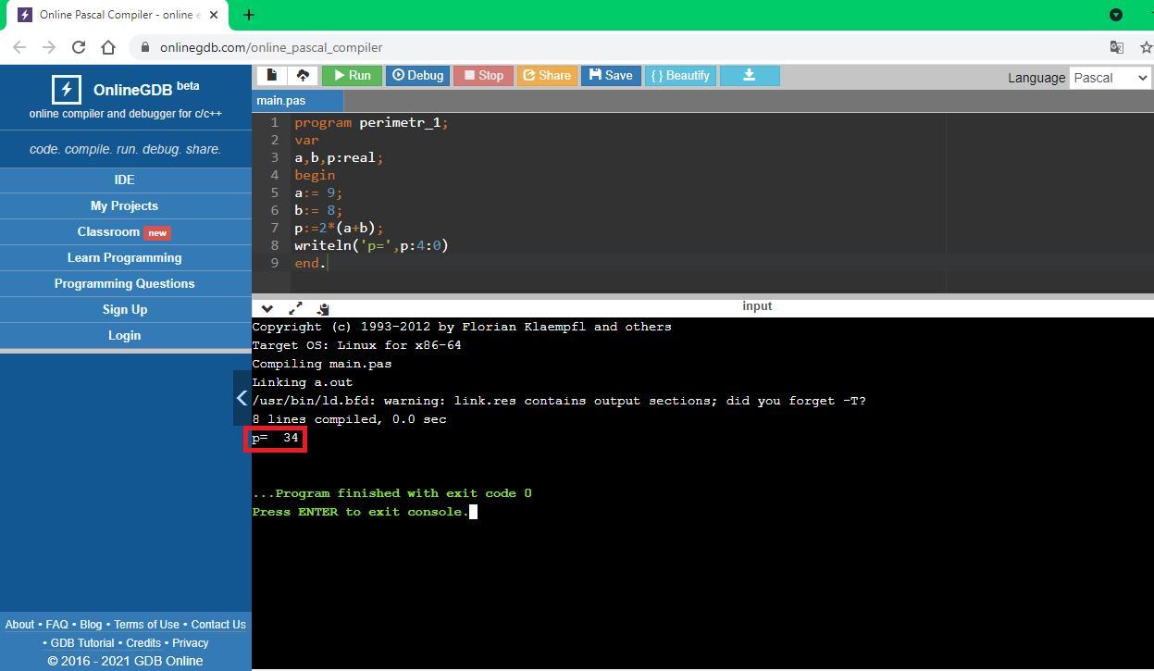Collapse console with chevron down icon
The width and height of the screenshot is (1154, 671).
click(267, 308)
